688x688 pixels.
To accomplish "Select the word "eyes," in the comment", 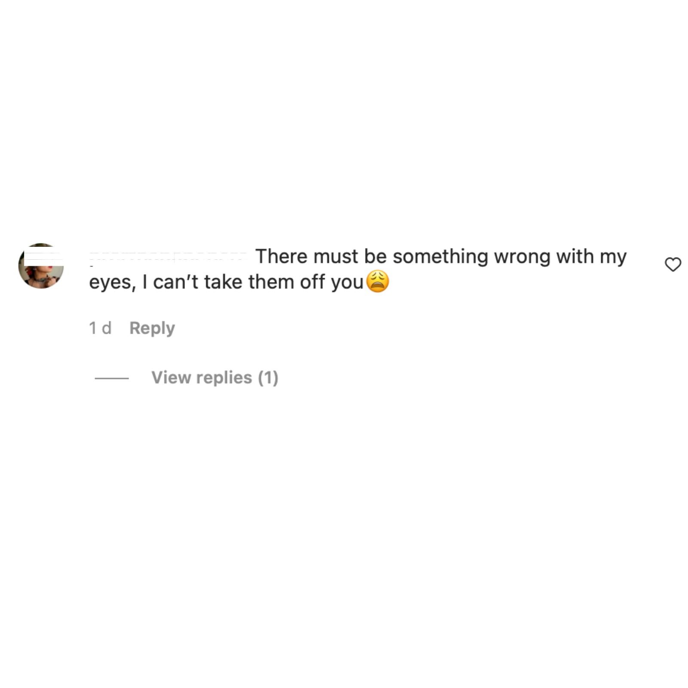I will (x=113, y=283).
